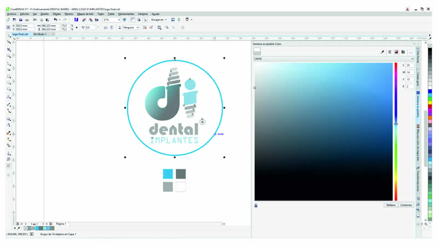Screen dimensions: 438x247
Task: Click the cyan blue swatch under logo
Action: coord(168,174)
